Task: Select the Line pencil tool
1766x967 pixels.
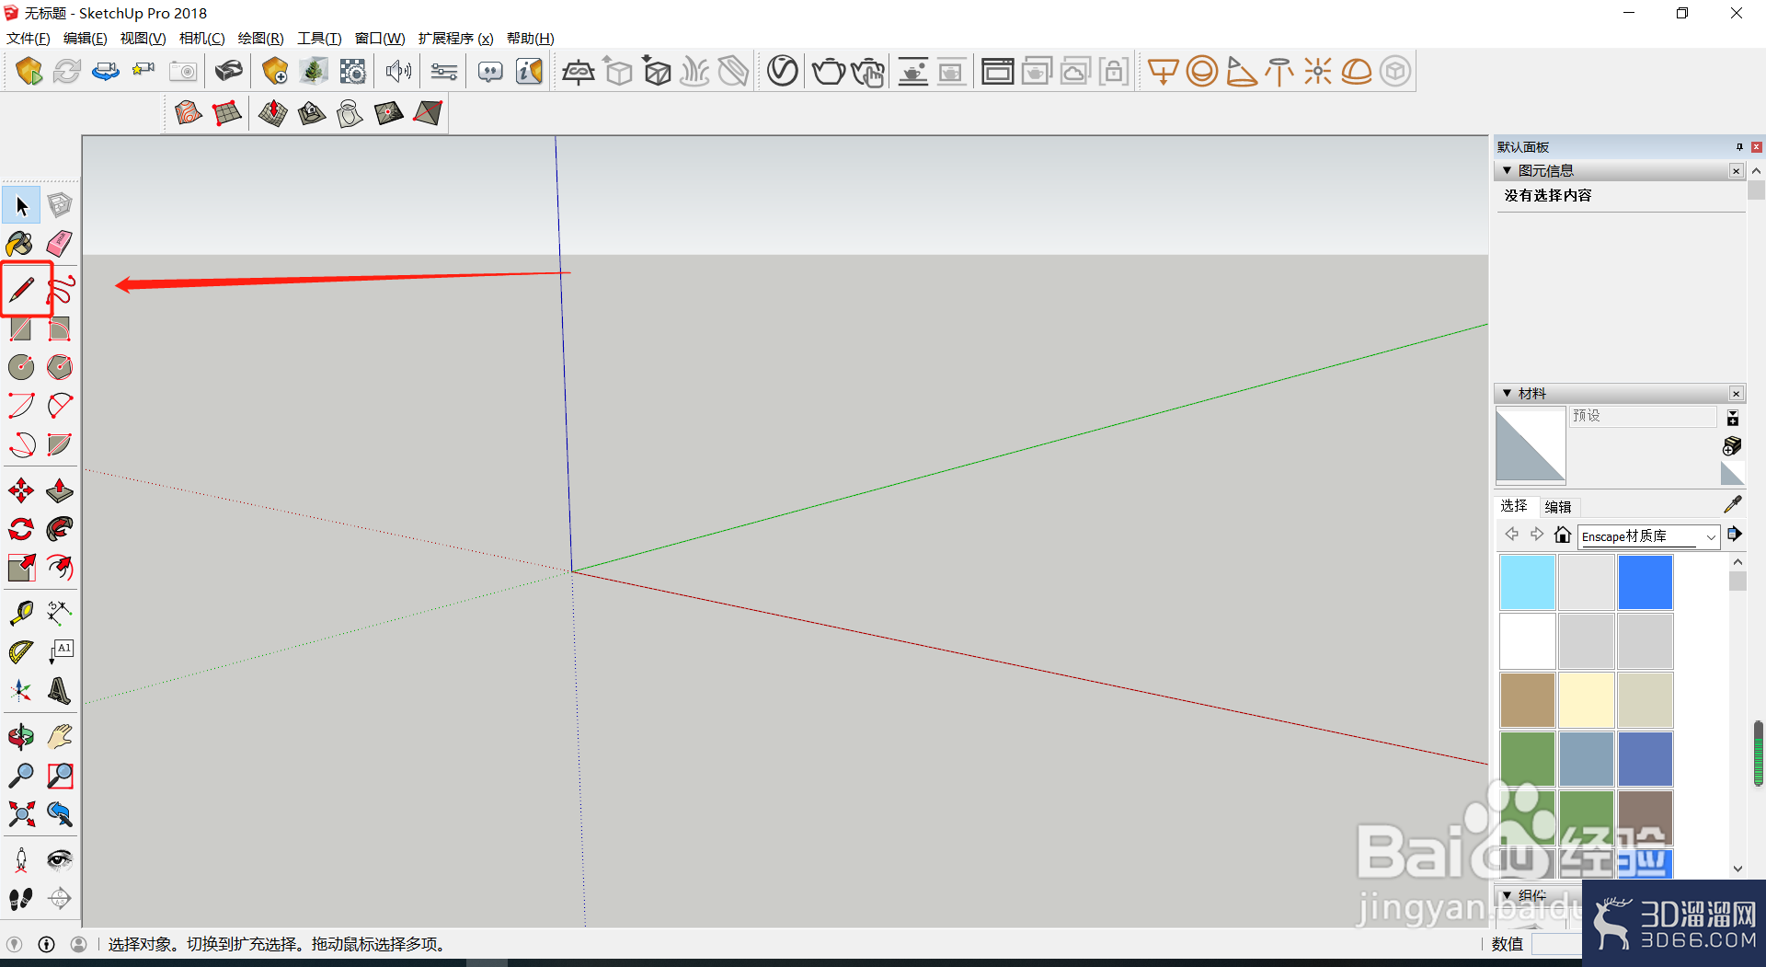Action: point(22,290)
